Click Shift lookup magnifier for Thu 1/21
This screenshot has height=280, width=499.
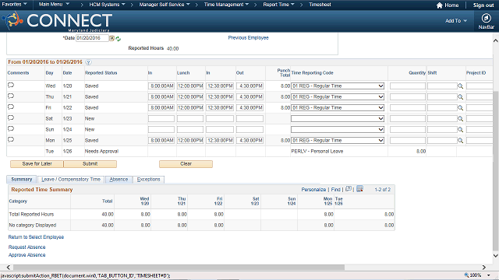460,96
